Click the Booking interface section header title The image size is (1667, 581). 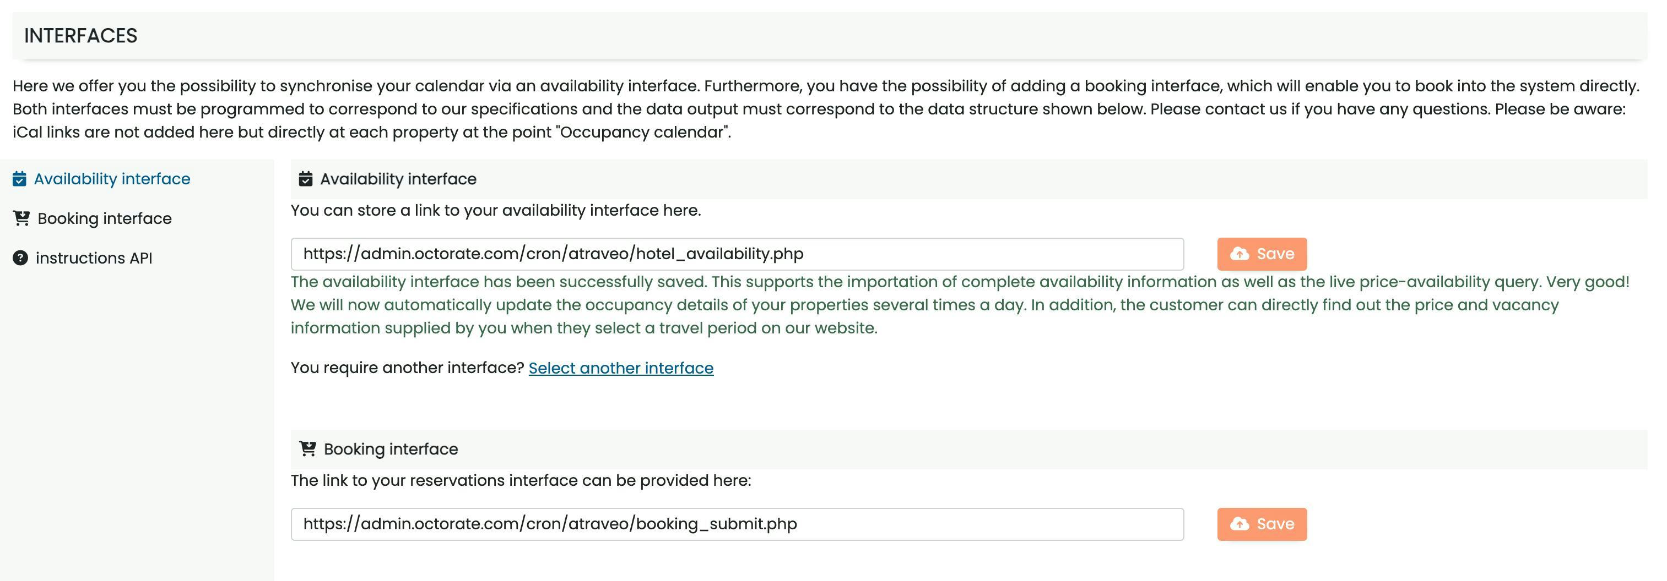click(391, 449)
